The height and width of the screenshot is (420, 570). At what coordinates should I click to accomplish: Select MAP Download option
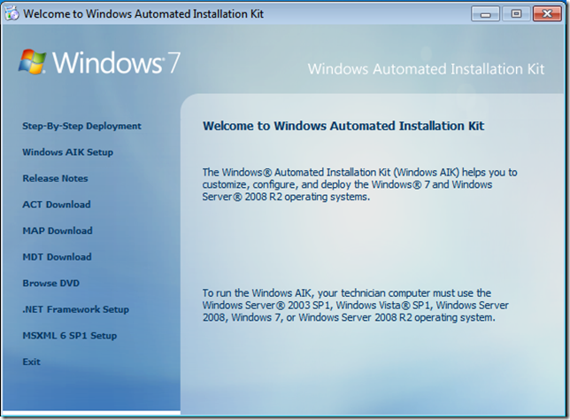(58, 230)
